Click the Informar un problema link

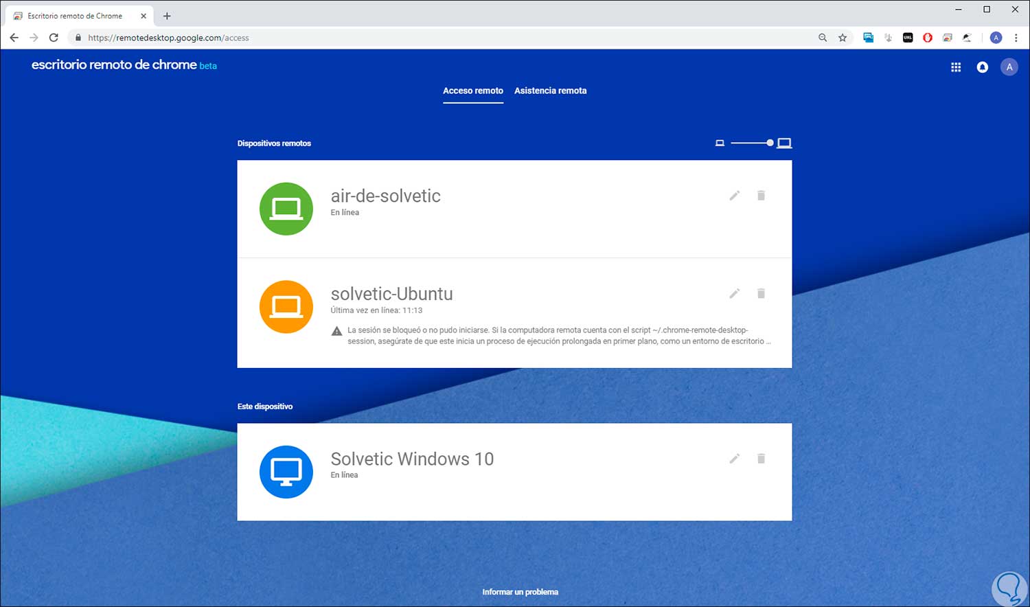pyautogui.click(x=520, y=592)
